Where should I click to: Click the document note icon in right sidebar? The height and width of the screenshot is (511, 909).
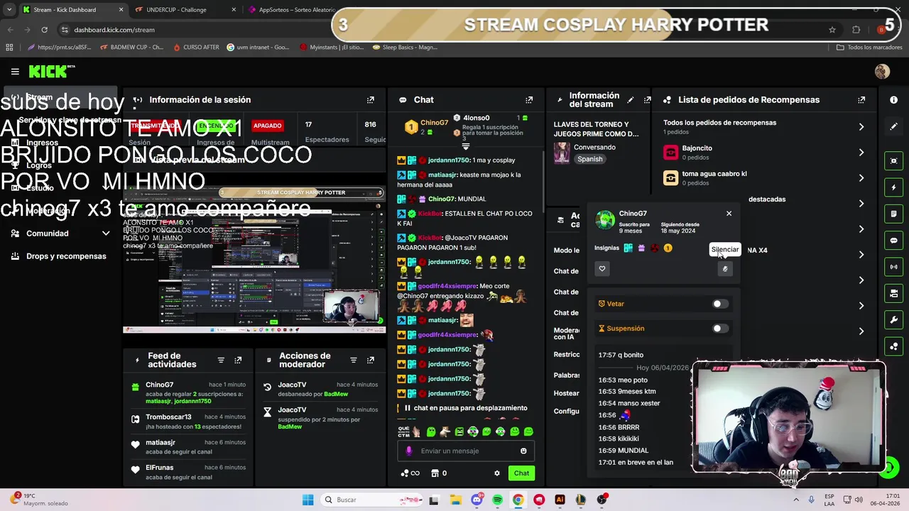tap(893, 214)
